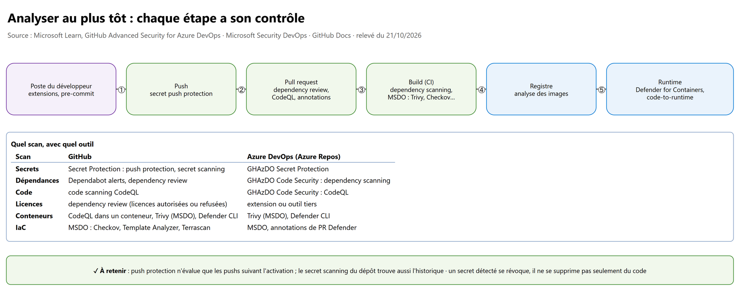
Task: Click the "GHAzDO Code Security : CodeQL" cell
Action: coord(298,192)
